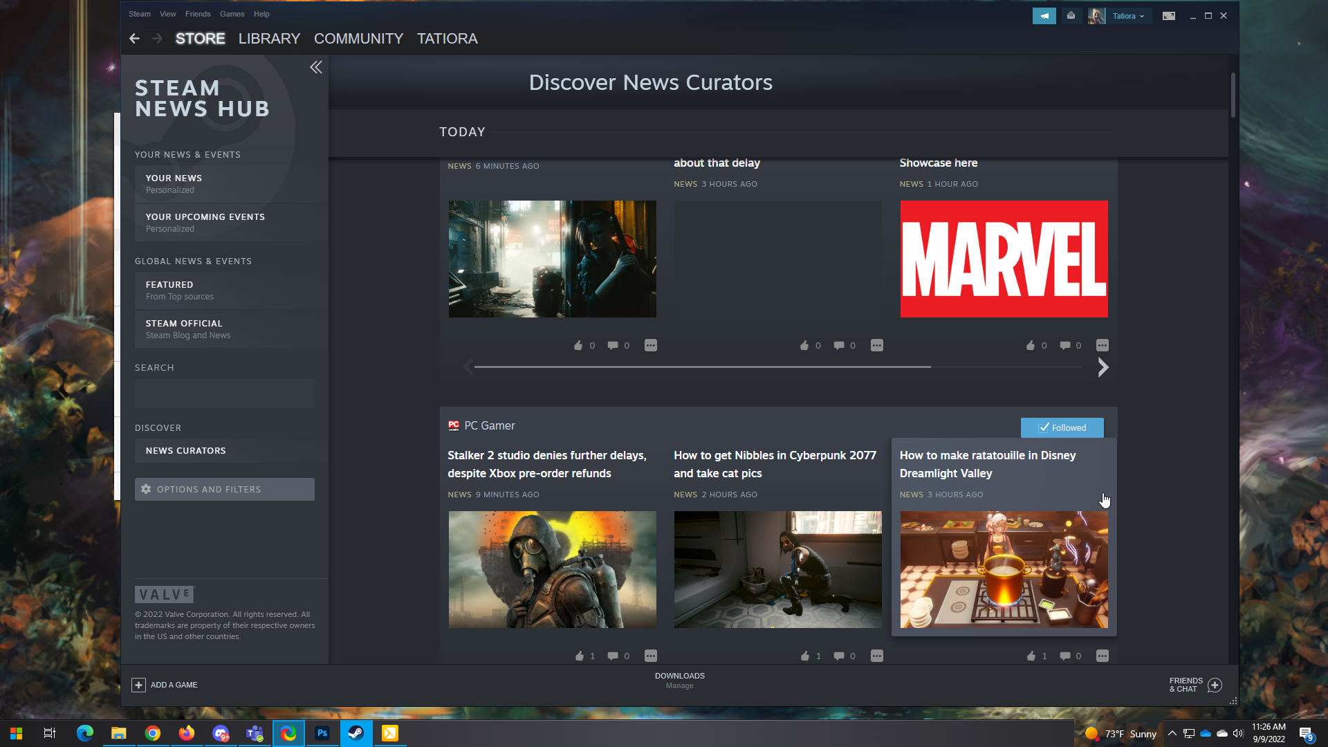The image size is (1328, 747).
Task: Open more options for 6 minutes ago article
Action: [651, 345]
